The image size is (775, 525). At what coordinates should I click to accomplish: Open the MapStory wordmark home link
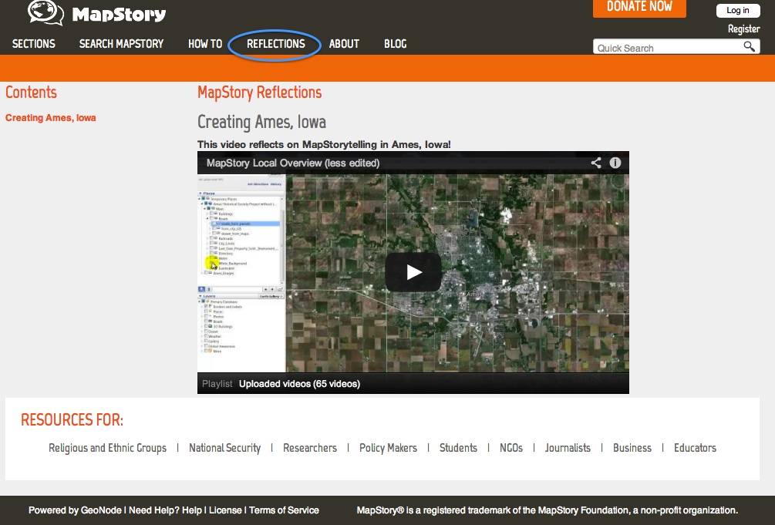pyautogui.click(x=119, y=15)
